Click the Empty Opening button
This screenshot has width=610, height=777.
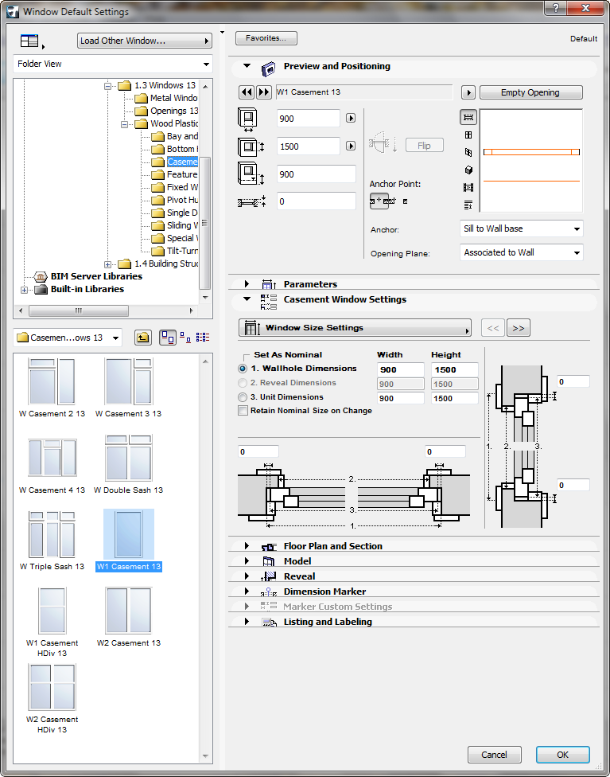(530, 92)
